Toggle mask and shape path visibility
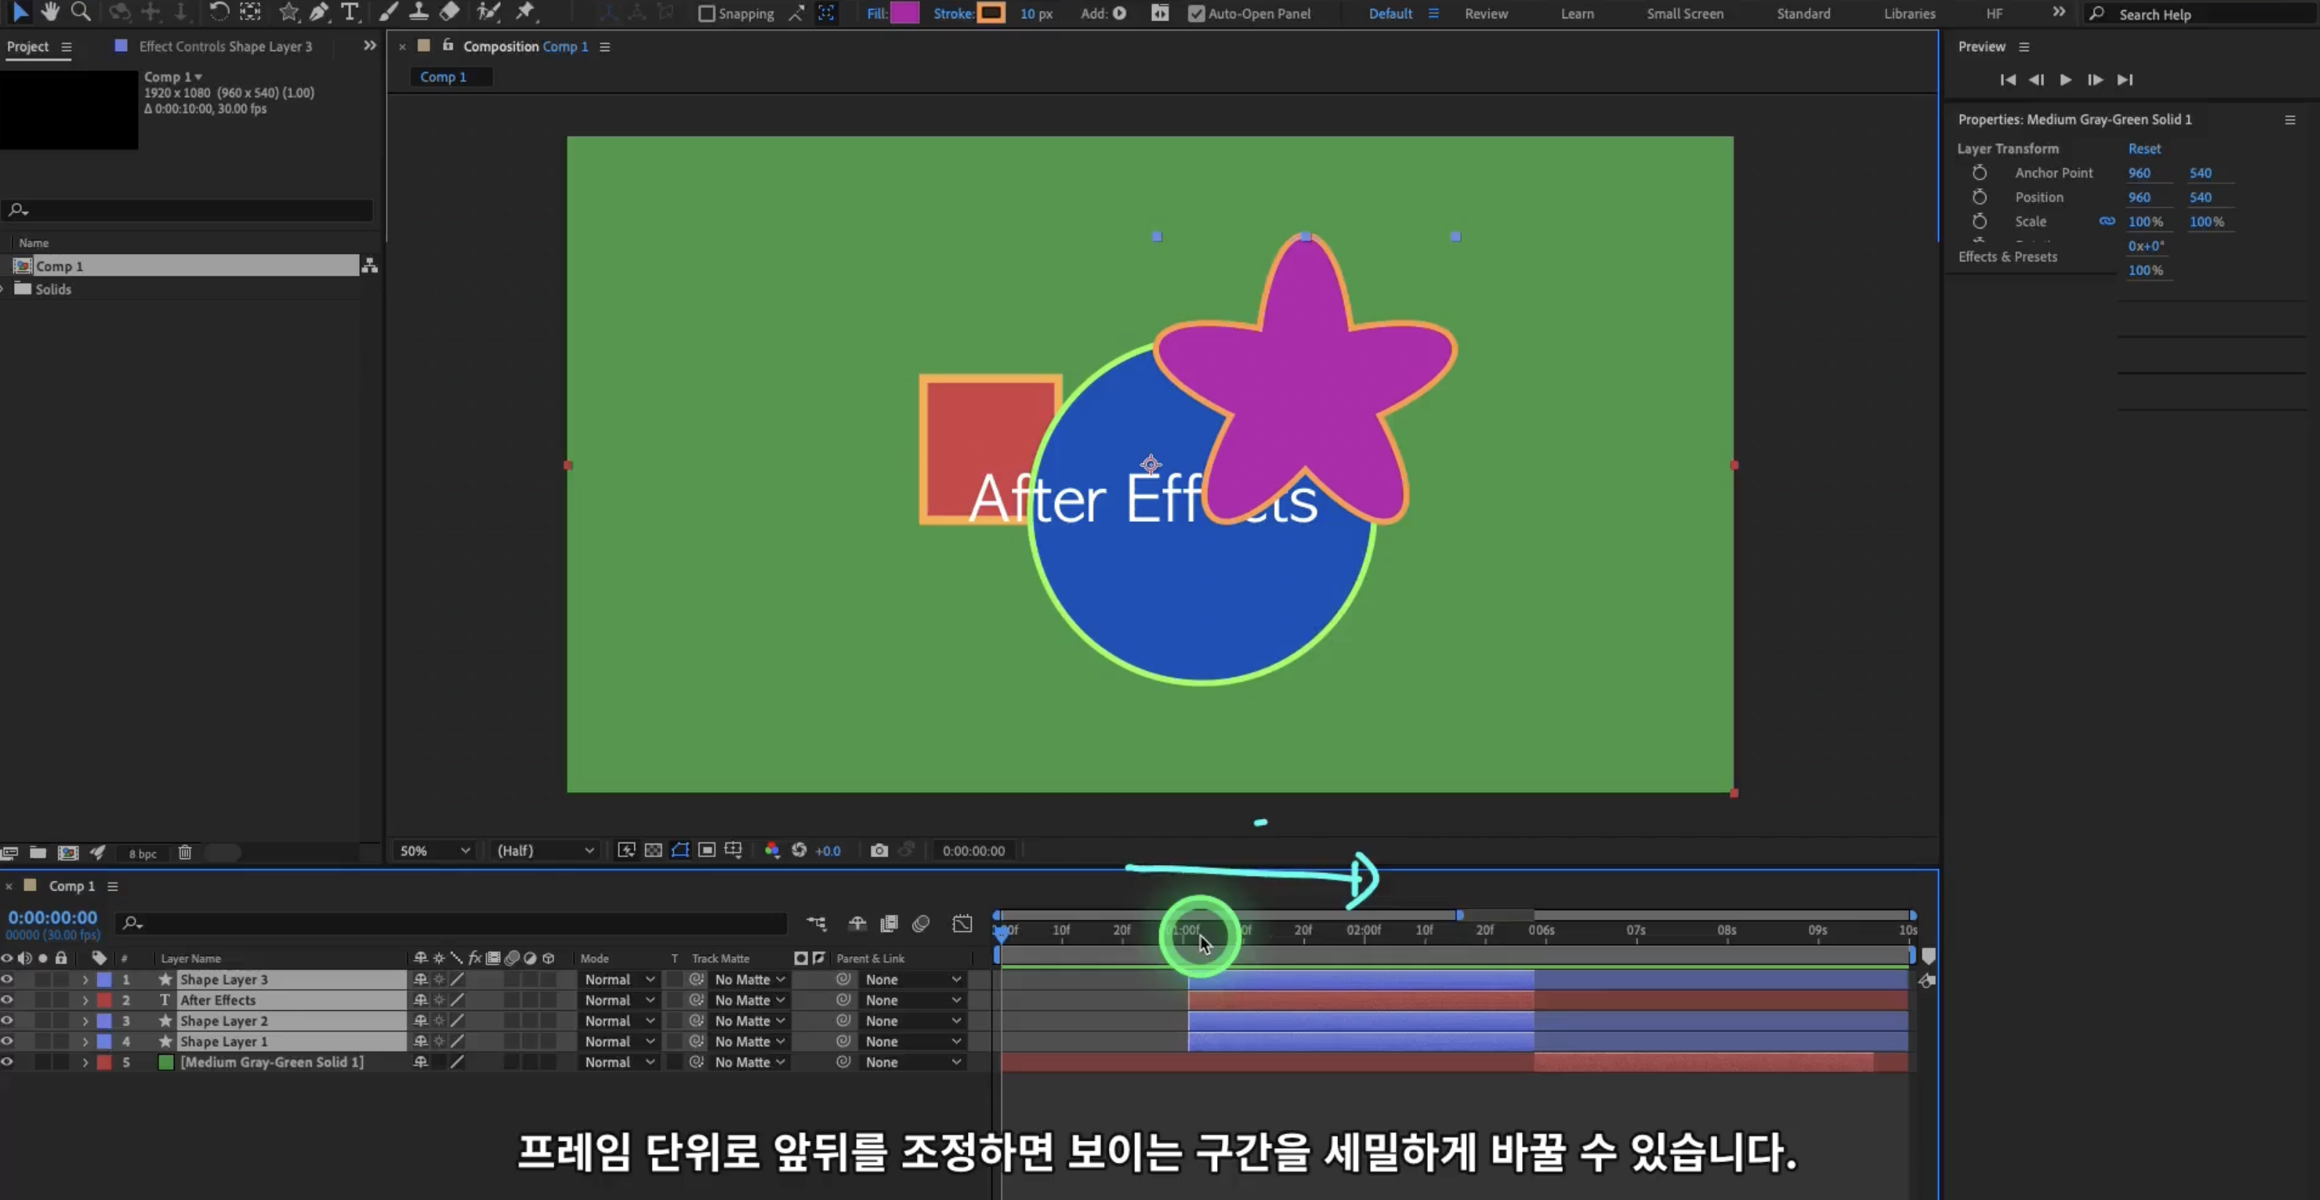This screenshot has height=1200, width=2320. coord(680,850)
